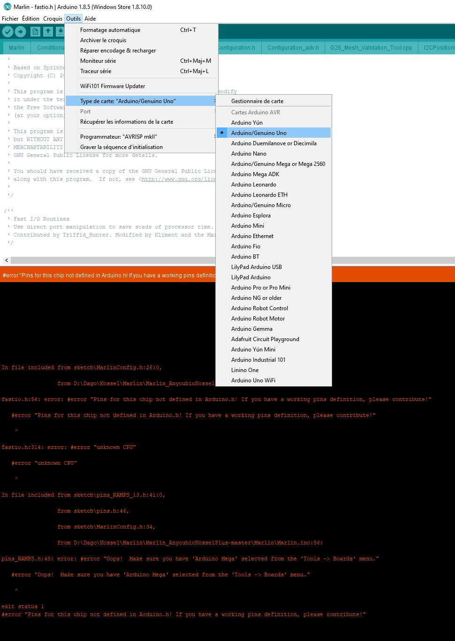Click the 'exit status 1' console line
The width and height of the screenshot is (455, 641).
click(x=23, y=606)
